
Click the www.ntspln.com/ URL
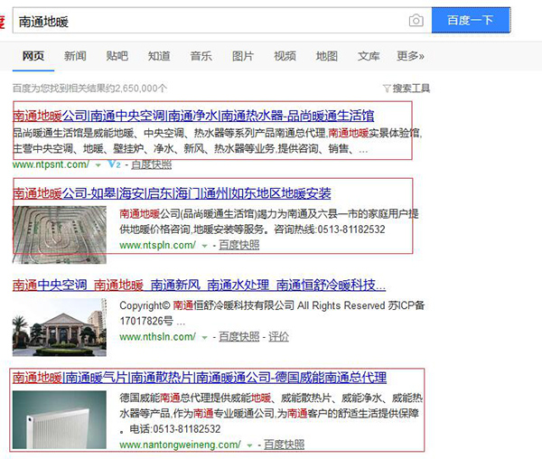tap(157, 245)
